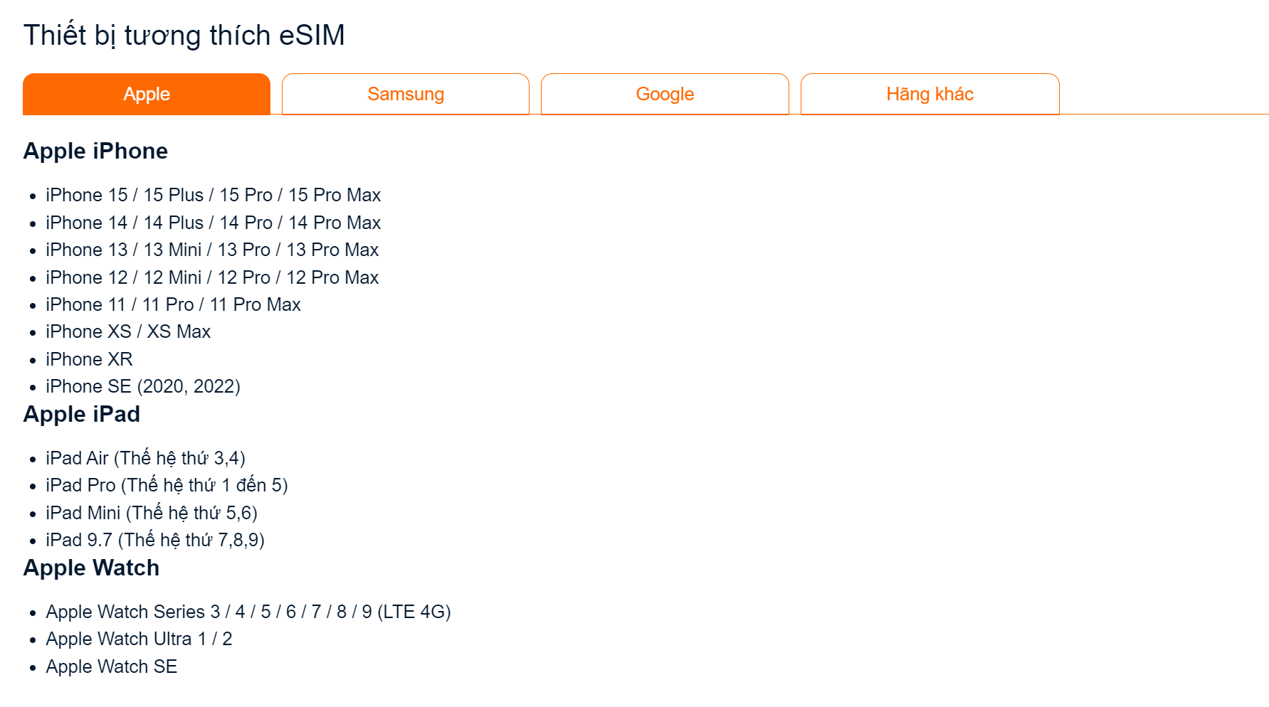Screen dimensions: 1269x707
Task: Click the Apple Watch Series LTE 4G item
Action: click(248, 612)
